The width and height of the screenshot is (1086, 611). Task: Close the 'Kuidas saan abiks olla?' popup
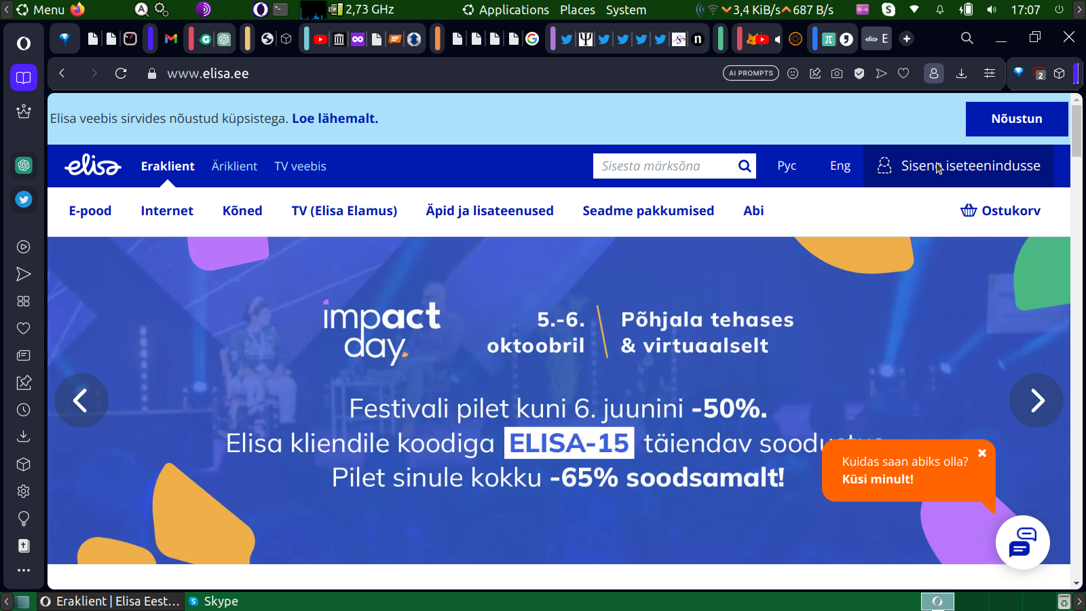pos(982,453)
